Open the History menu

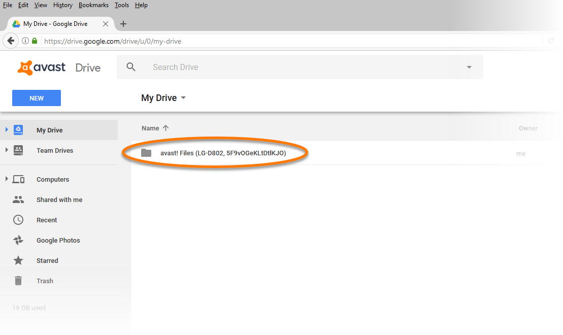(x=63, y=5)
